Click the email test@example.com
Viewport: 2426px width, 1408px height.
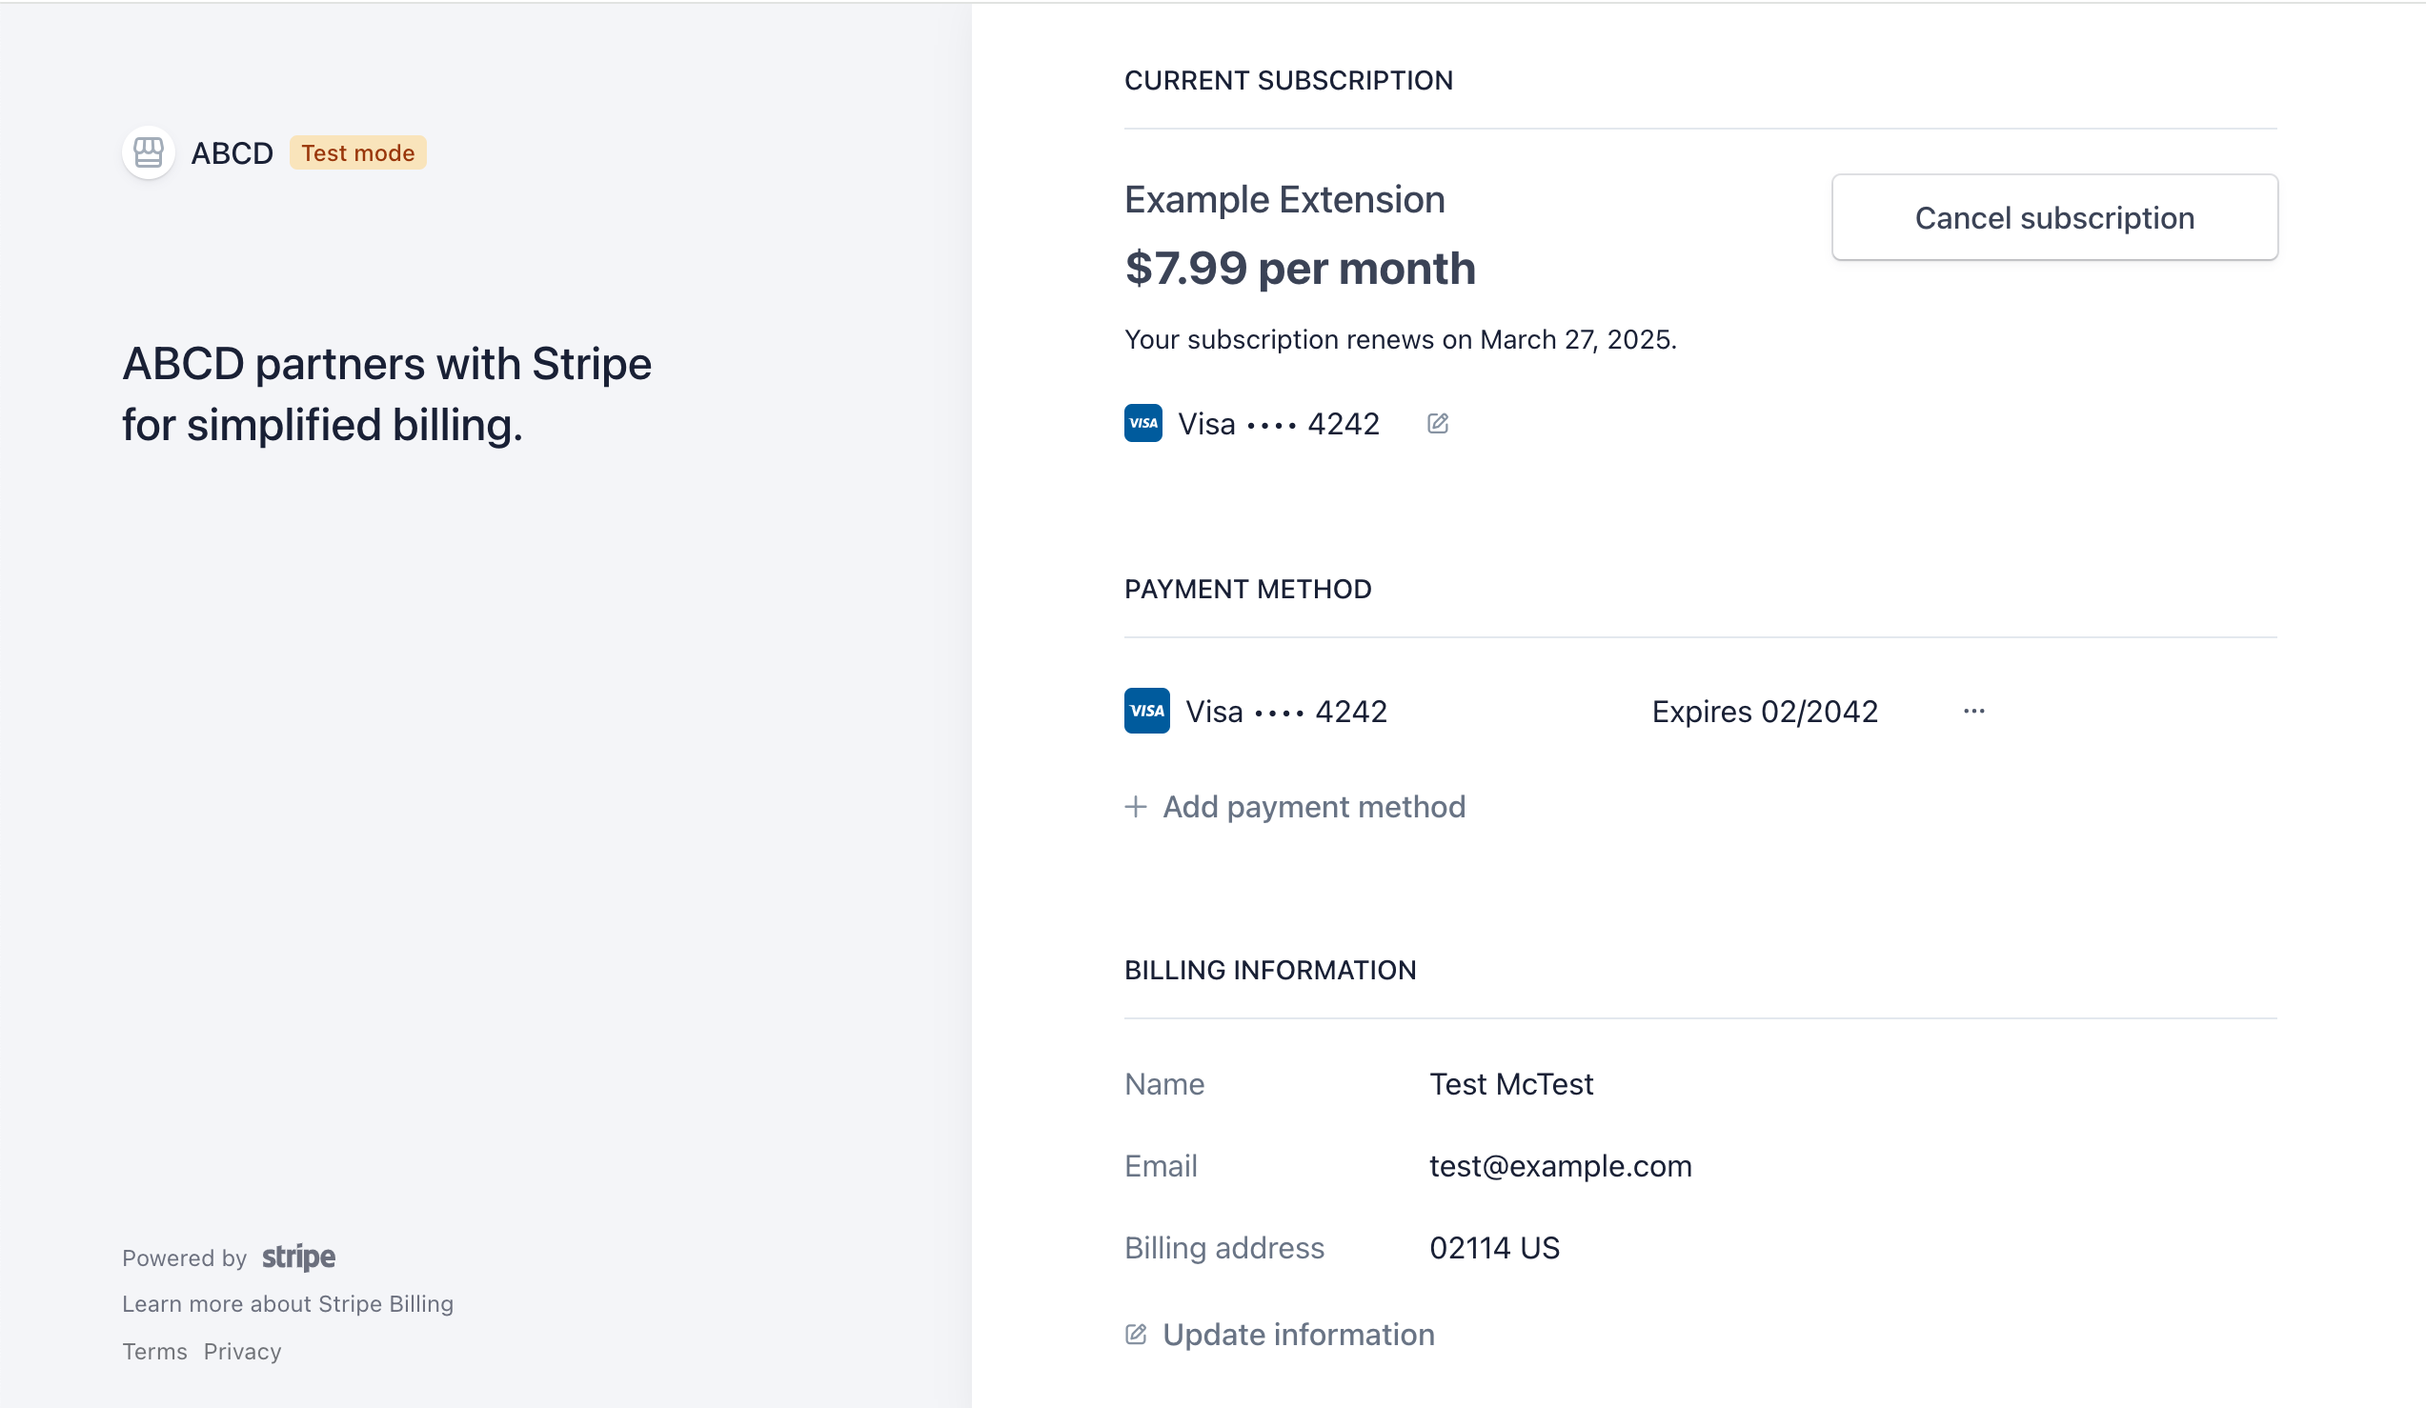1560,1165
